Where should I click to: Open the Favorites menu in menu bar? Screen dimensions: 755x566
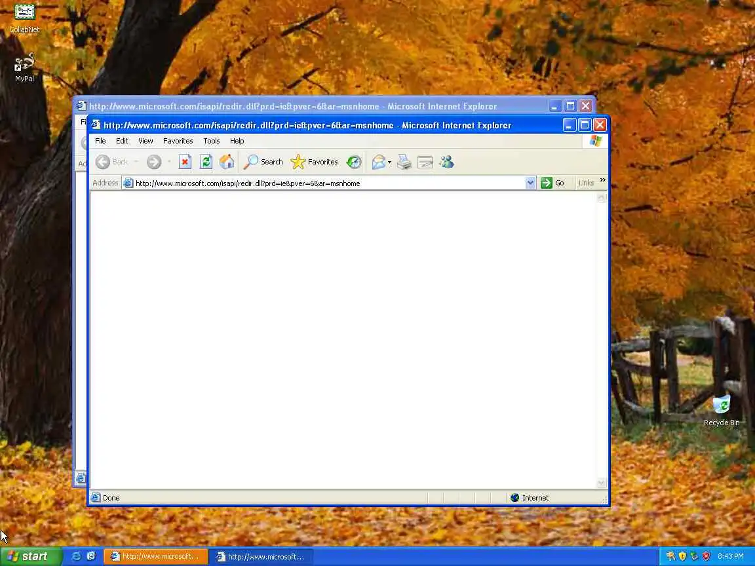tap(178, 141)
